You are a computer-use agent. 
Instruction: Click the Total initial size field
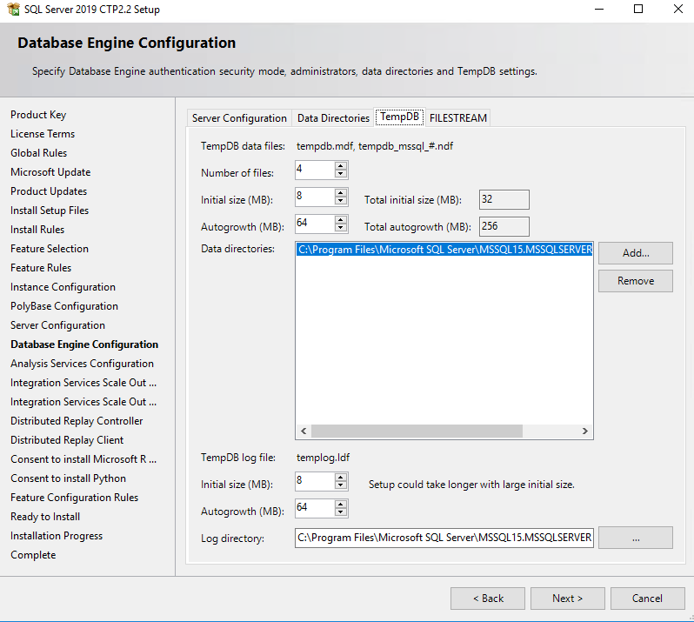pos(504,200)
